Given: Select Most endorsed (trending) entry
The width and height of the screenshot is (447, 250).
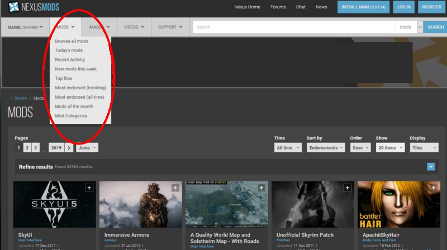Looking at the screenshot, I should 80,88.
